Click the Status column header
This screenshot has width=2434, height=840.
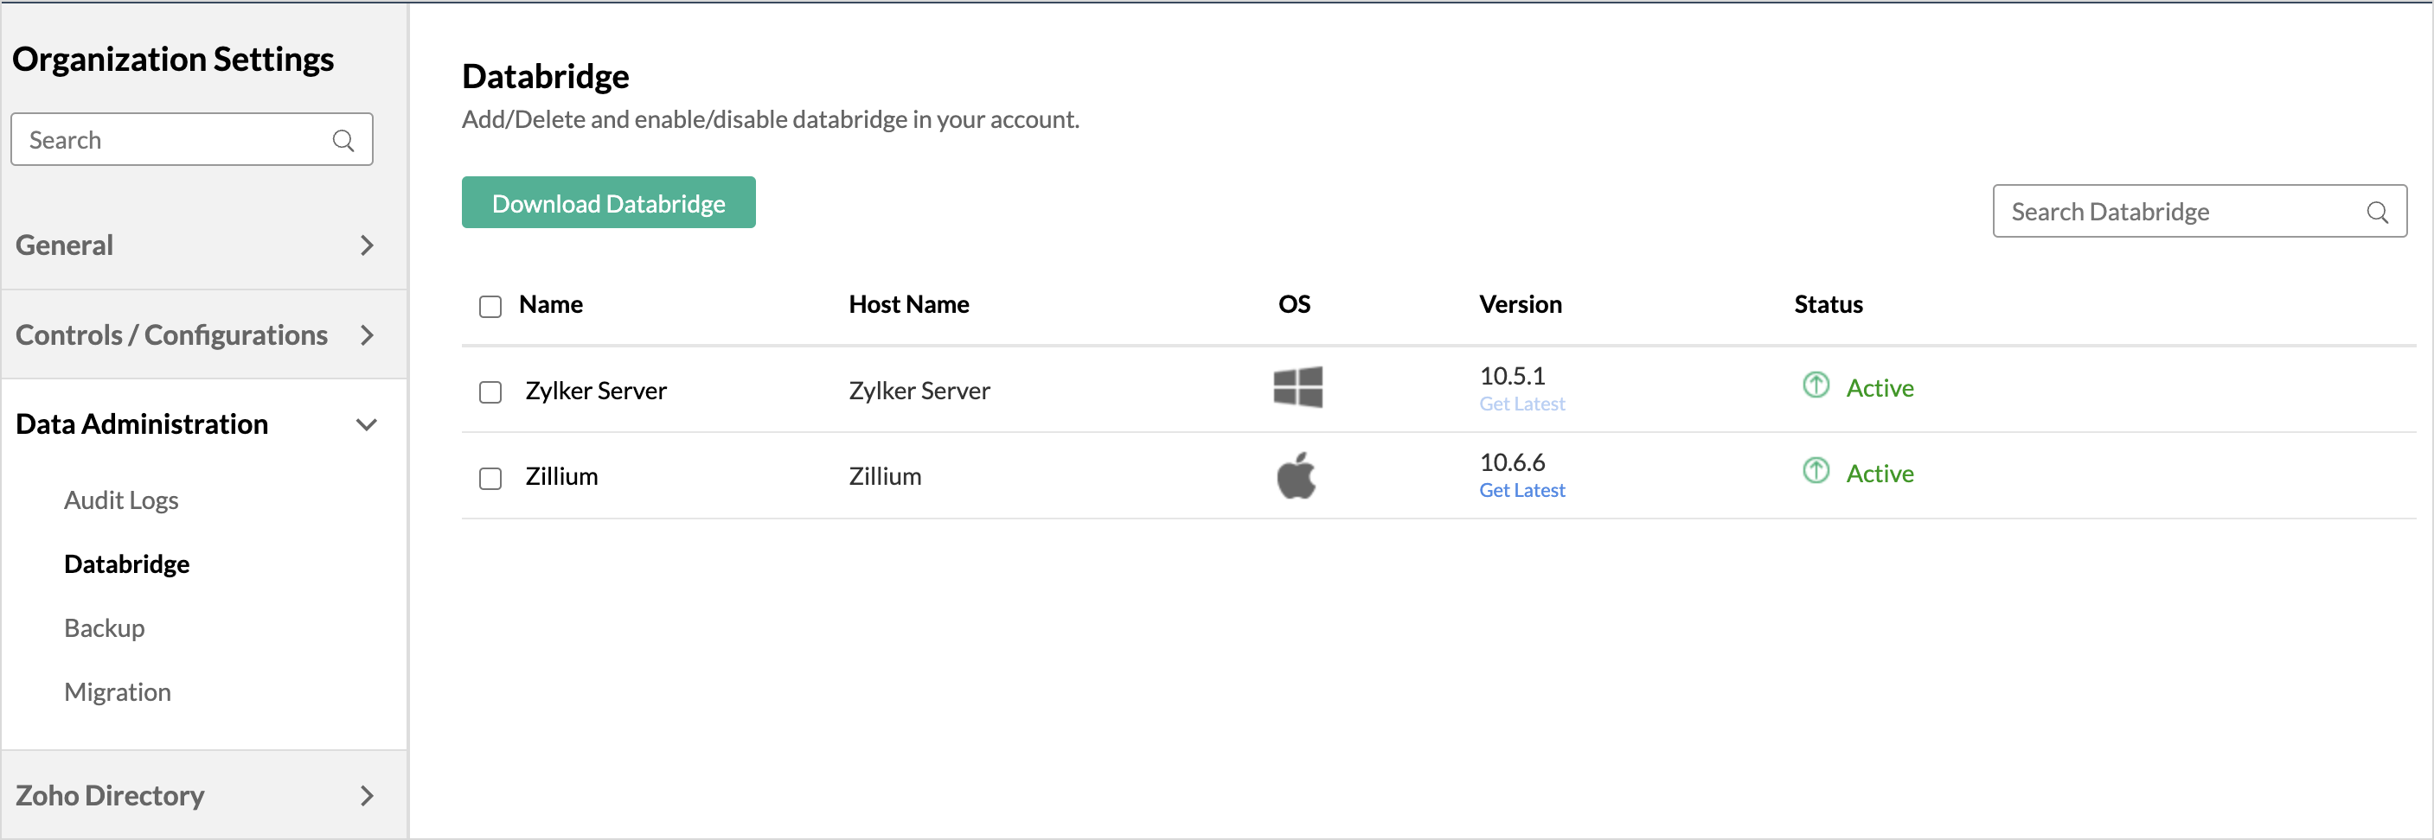[x=1829, y=305]
